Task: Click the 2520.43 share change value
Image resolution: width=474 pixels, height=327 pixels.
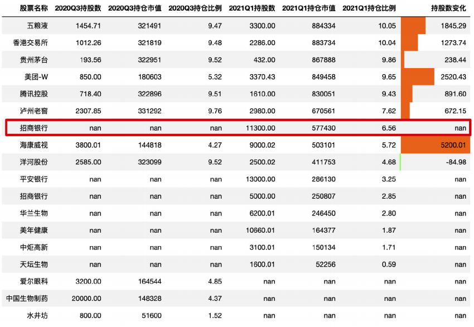Action: [x=453, y=77]
